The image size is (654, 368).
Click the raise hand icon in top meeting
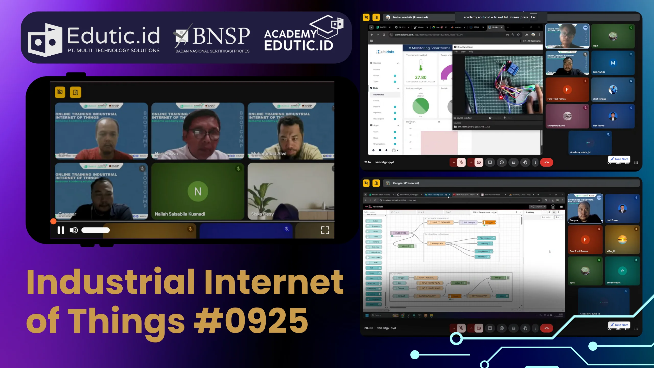525,162
